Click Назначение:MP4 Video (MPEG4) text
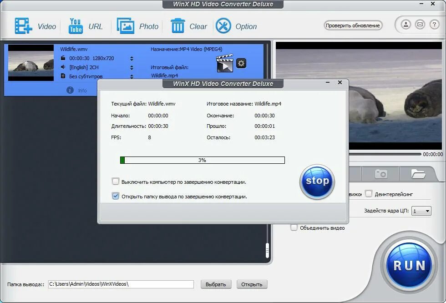Image resolution: width=446 pixels, height=303 pixels. pos(186,49)
